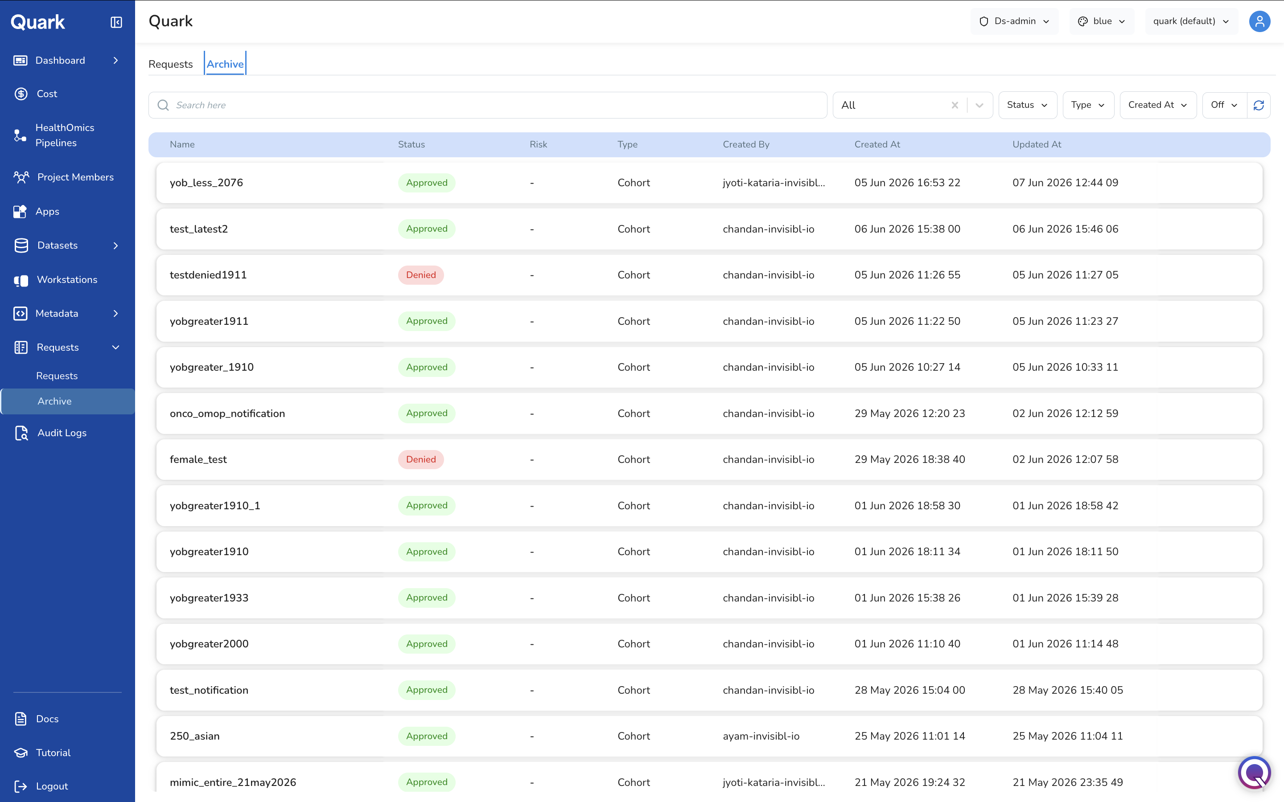Refresh the archive list
Viewport: 1284px width, 802px height.
tap(1259, 105)
